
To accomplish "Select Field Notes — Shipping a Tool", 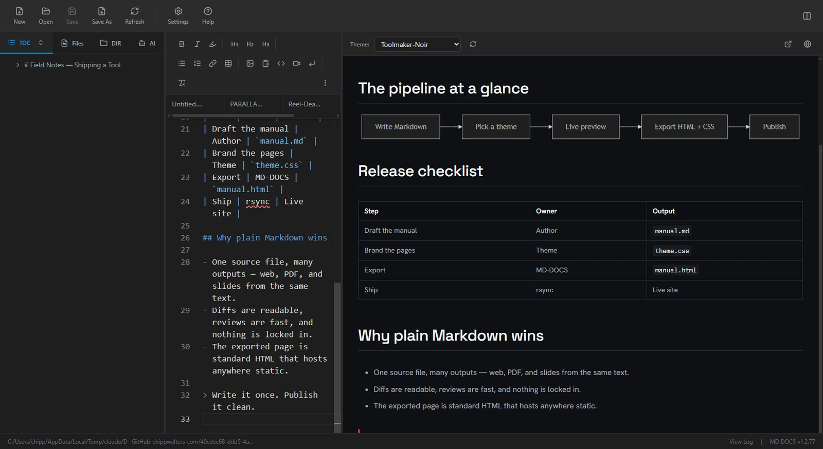I will pos(72,65).
